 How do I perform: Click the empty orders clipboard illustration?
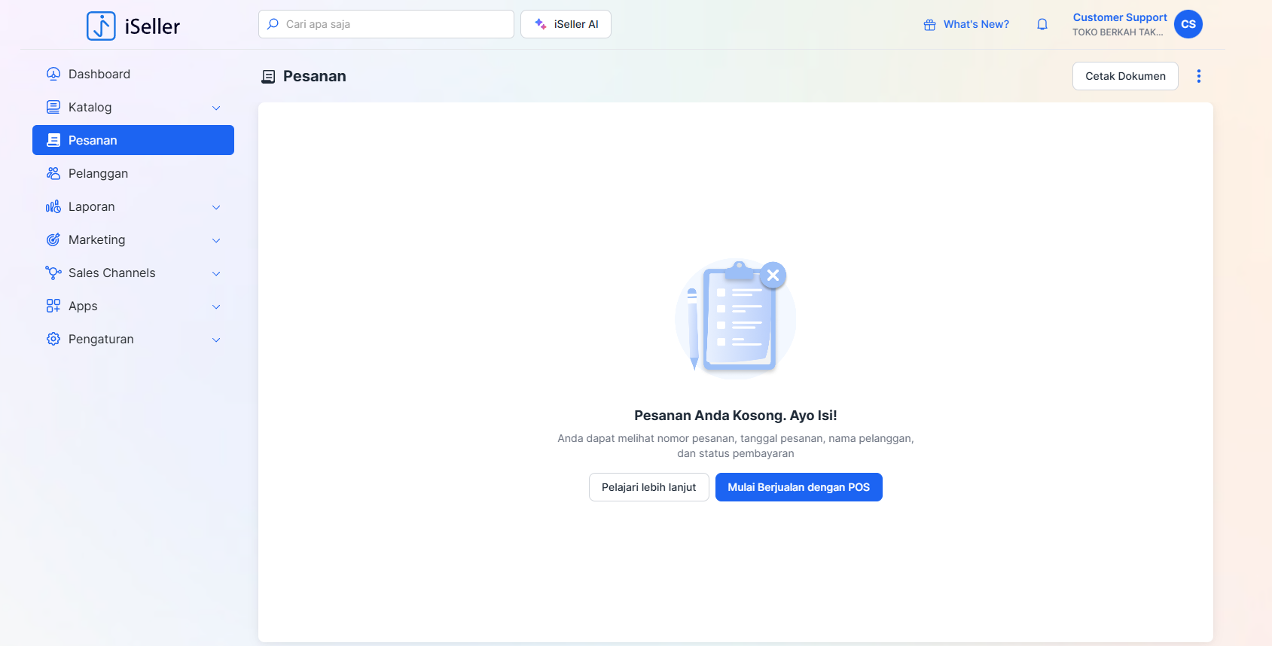tap(735, 318)
